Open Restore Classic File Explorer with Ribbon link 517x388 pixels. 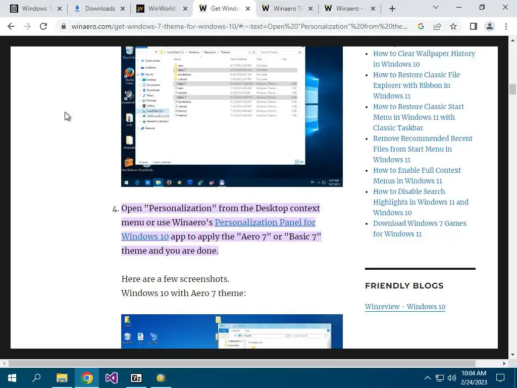(x=417, y=85)
